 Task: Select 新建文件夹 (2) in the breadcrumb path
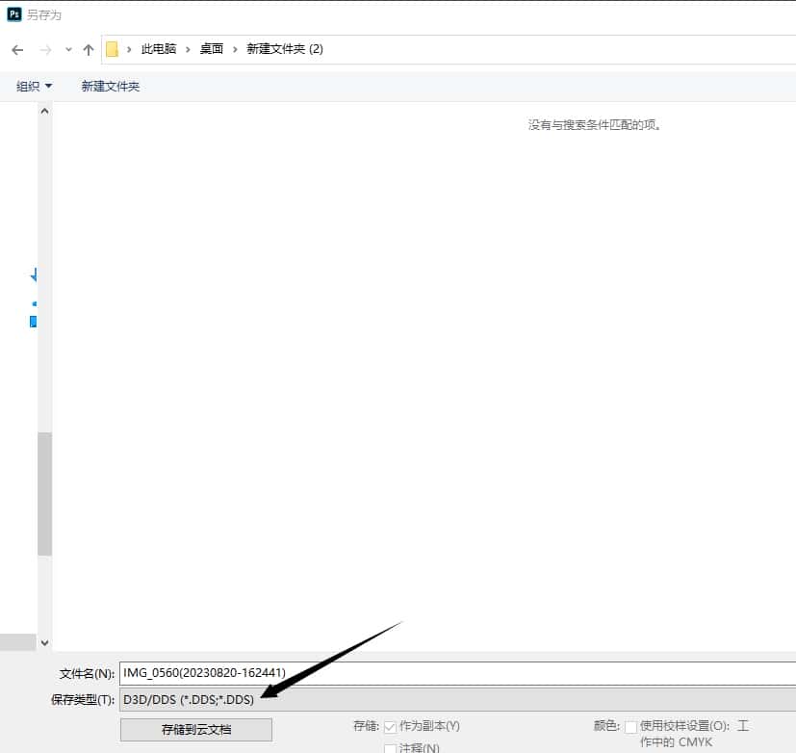[285, 49]
